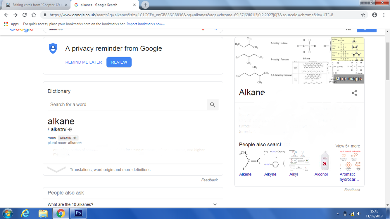Open the Chrome three-dot menu

384,15
